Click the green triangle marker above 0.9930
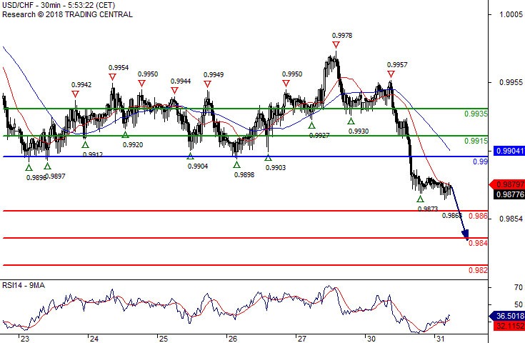Image resolution: width=525 pixels, height=343 pixels. 351,121
